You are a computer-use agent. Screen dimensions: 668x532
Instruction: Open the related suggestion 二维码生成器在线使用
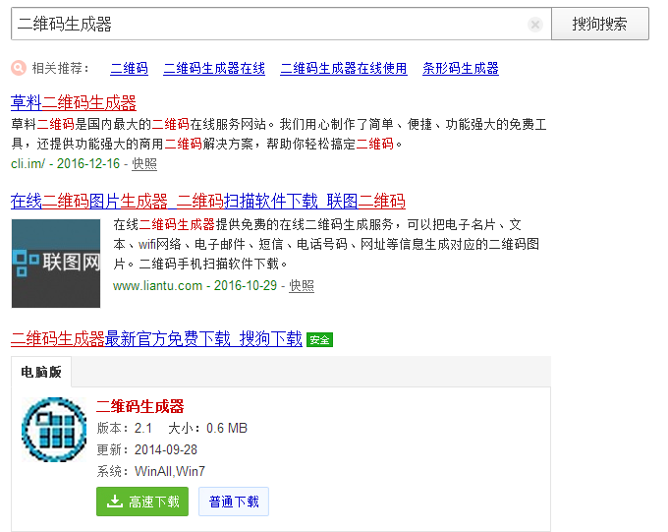[x=344, y=68]
